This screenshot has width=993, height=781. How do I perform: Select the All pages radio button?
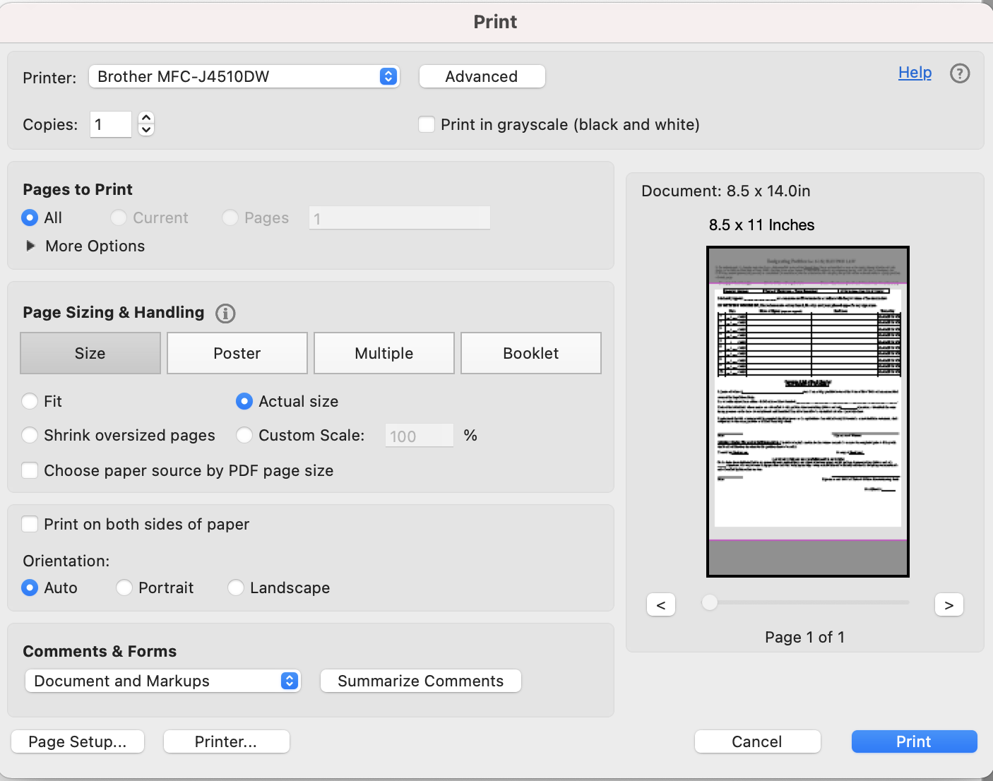tap(30, 217)
